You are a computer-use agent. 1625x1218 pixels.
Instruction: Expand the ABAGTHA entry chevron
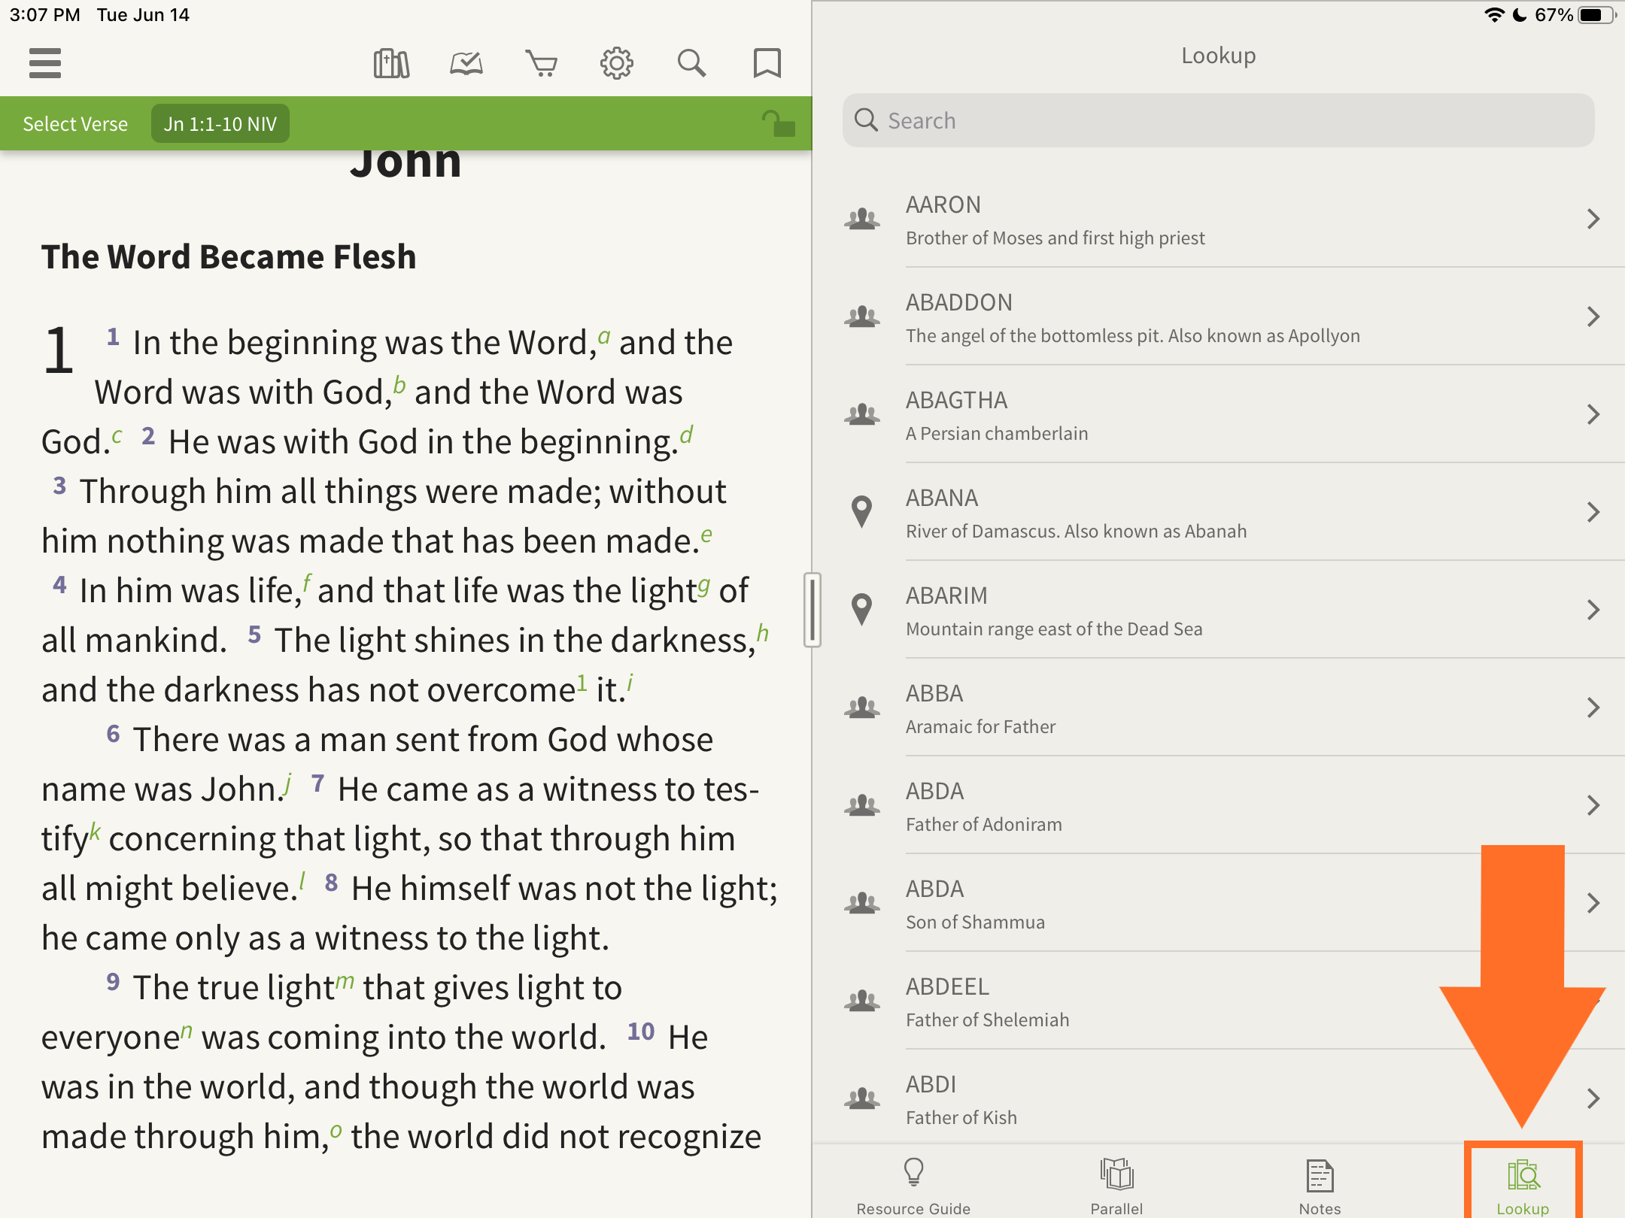tap(1593, 414)
